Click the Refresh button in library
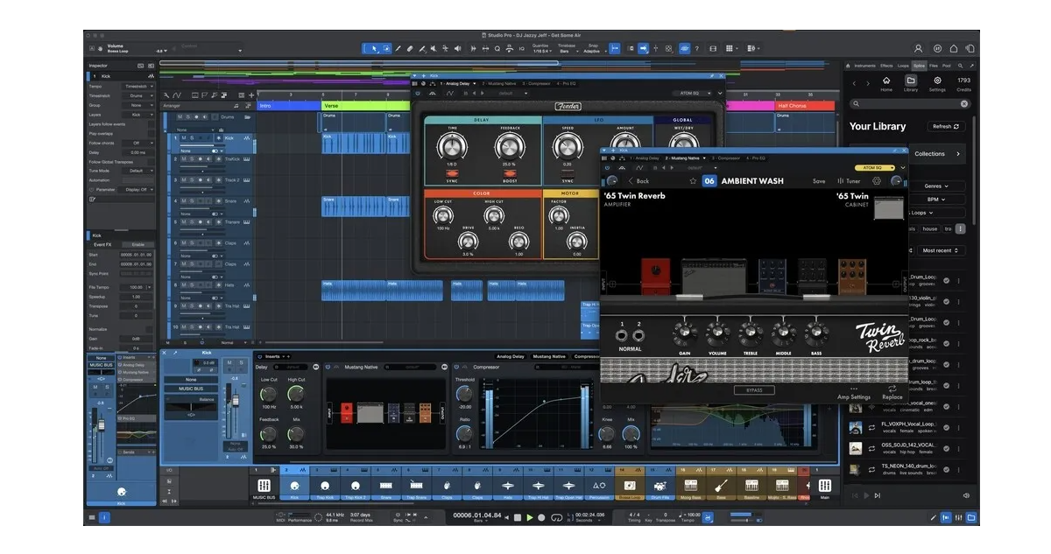This screenshot has height=554, width=1051. tap(945, 126)
